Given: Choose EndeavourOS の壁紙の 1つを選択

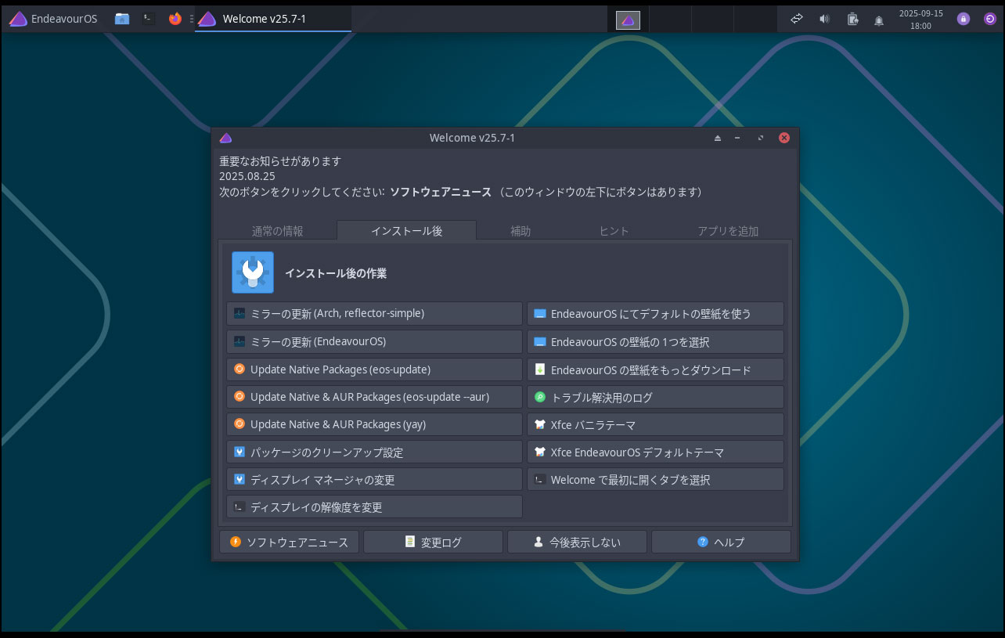Looking at the screenshot, I should 656,341.
